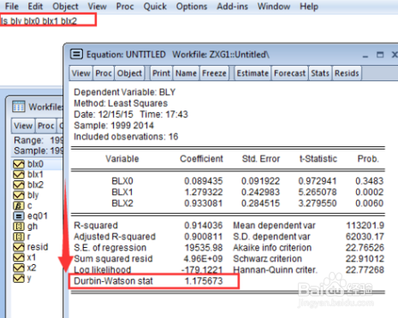Click the blx0 label in workfile
The image size is (398, 318).
coord(35,164)
